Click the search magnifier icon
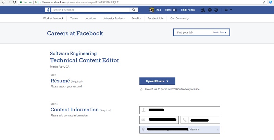This screenshot has height=140, width=274. click(x=134, y=10)
